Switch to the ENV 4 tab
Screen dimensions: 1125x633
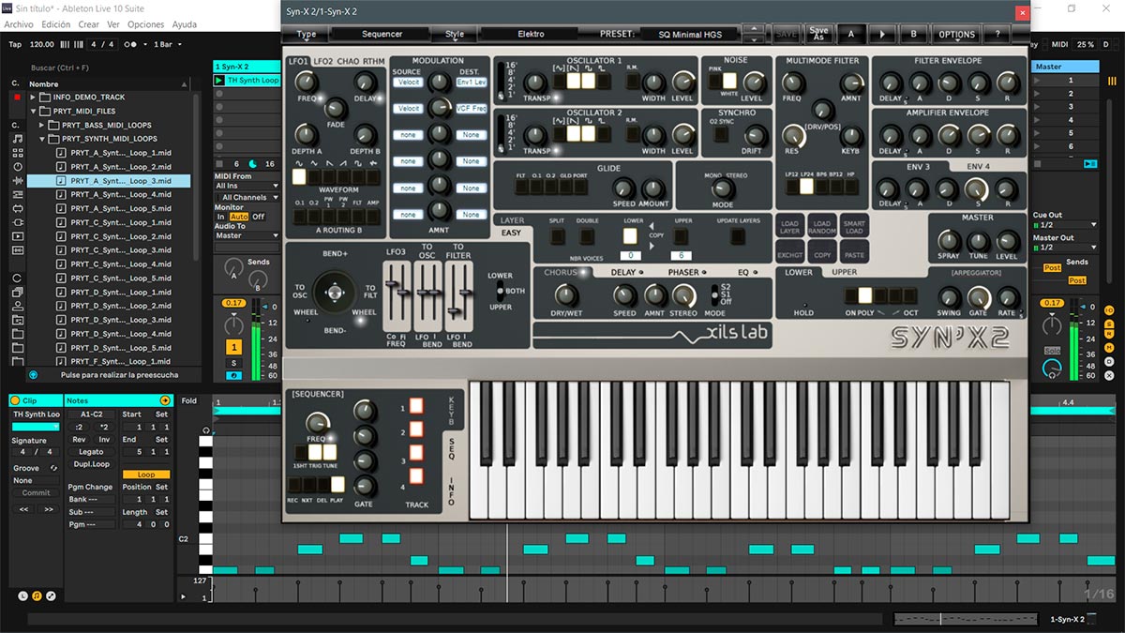click(x=979, y=166)
